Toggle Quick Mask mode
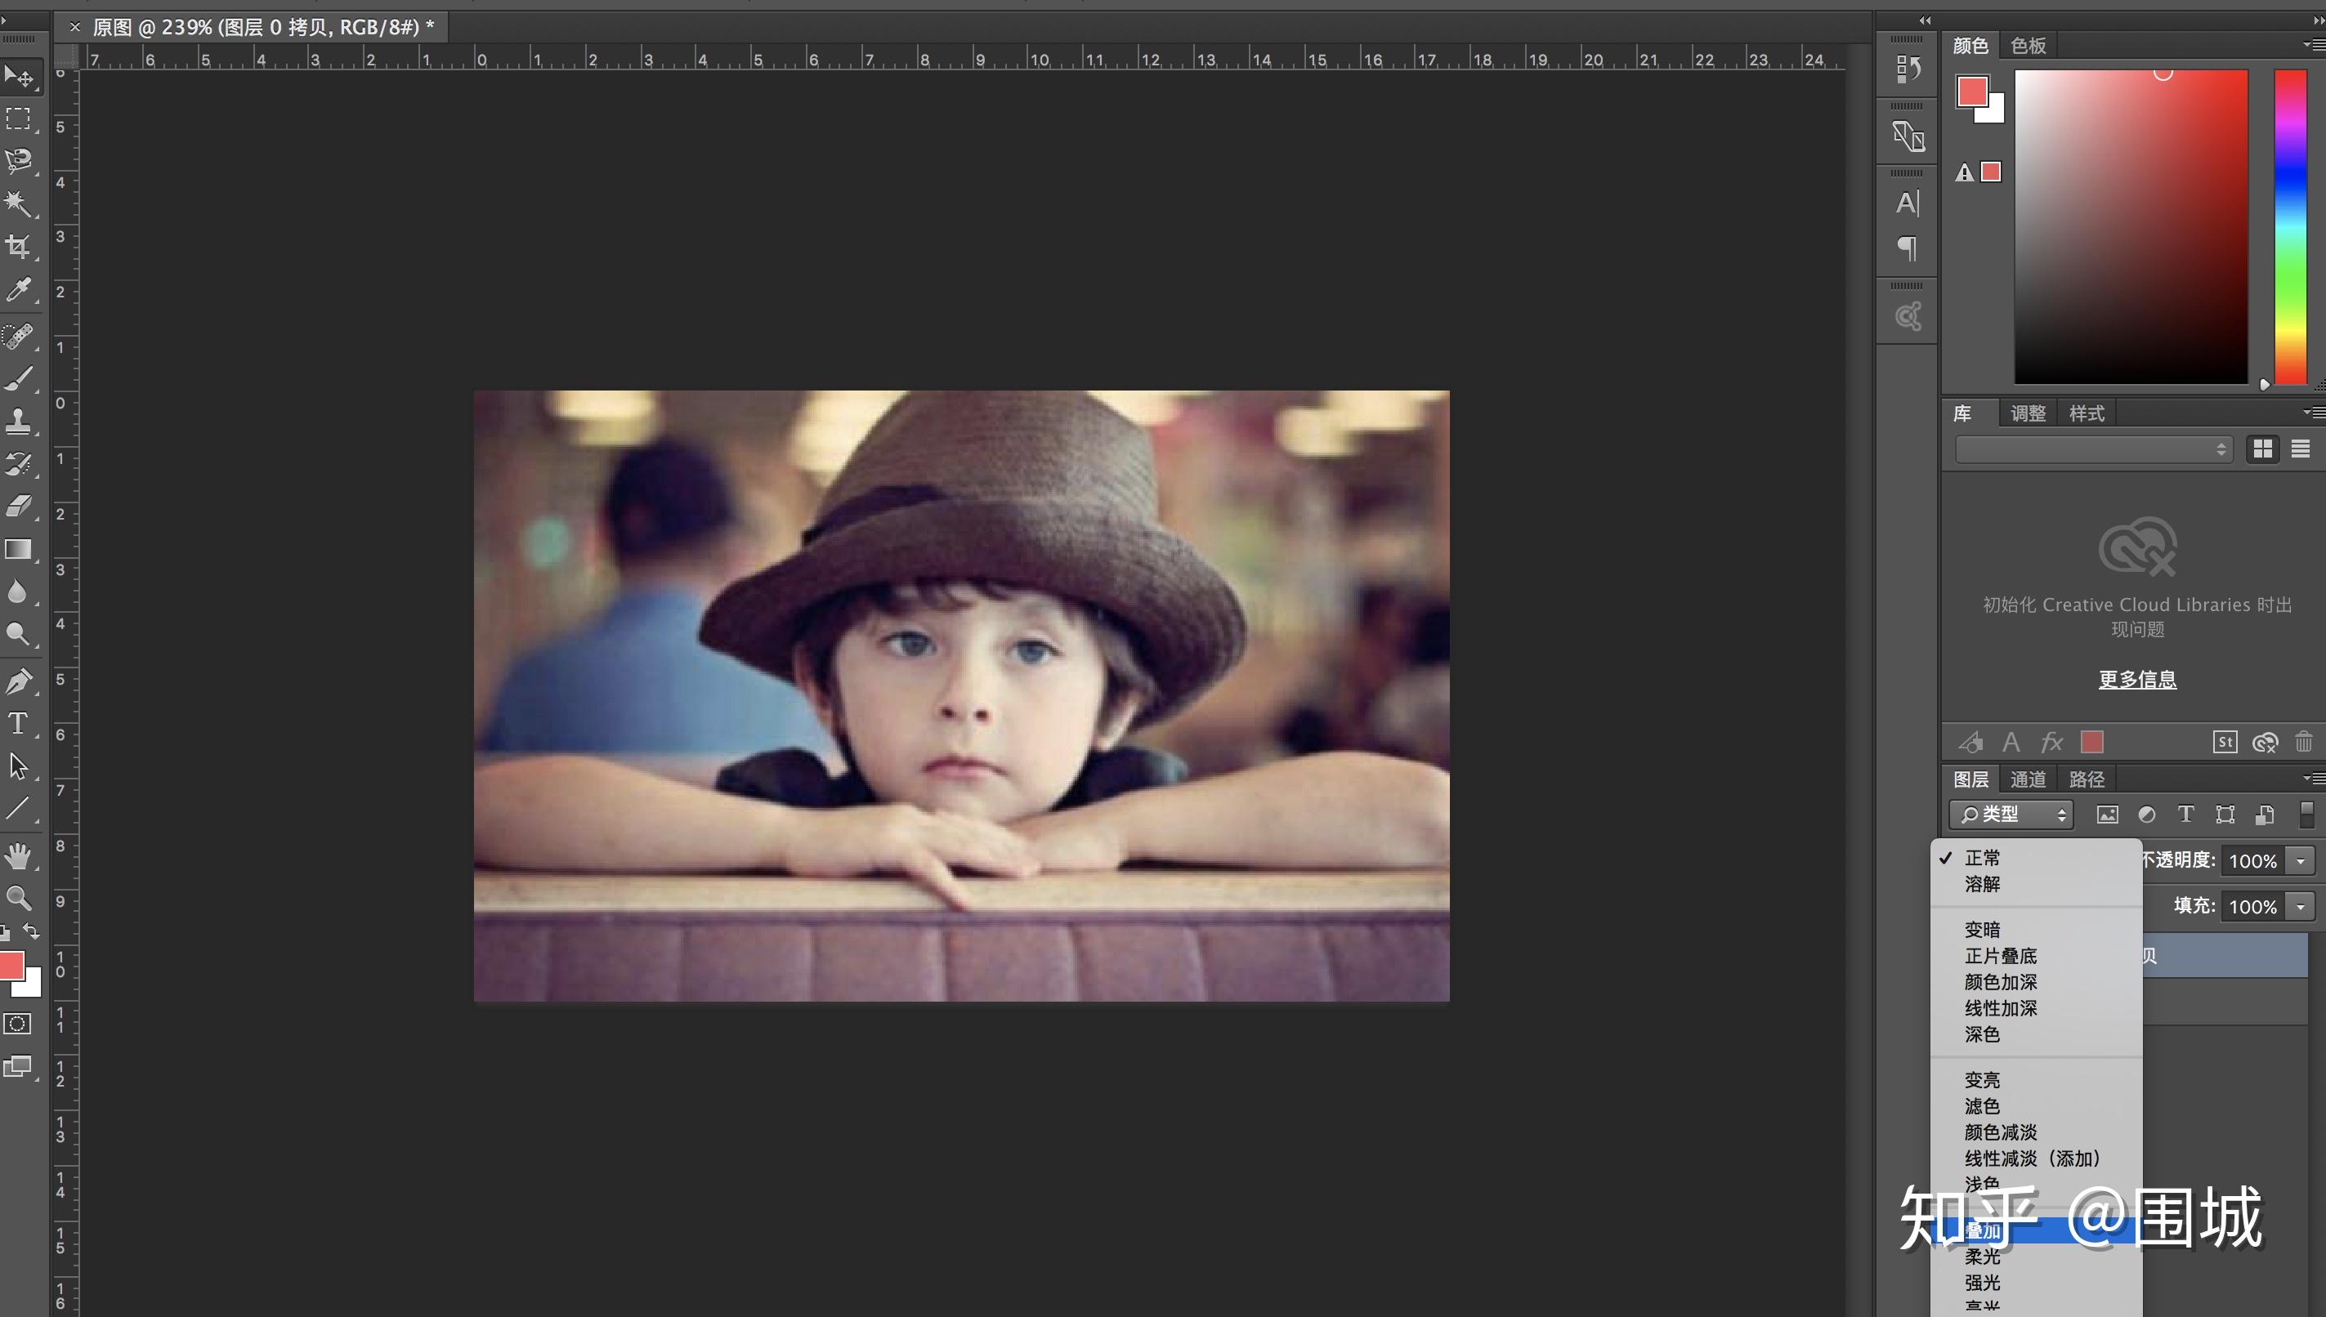 17,1024
